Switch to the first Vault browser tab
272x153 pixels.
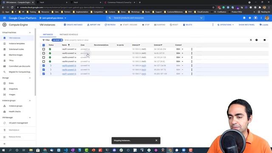point(52,3)
